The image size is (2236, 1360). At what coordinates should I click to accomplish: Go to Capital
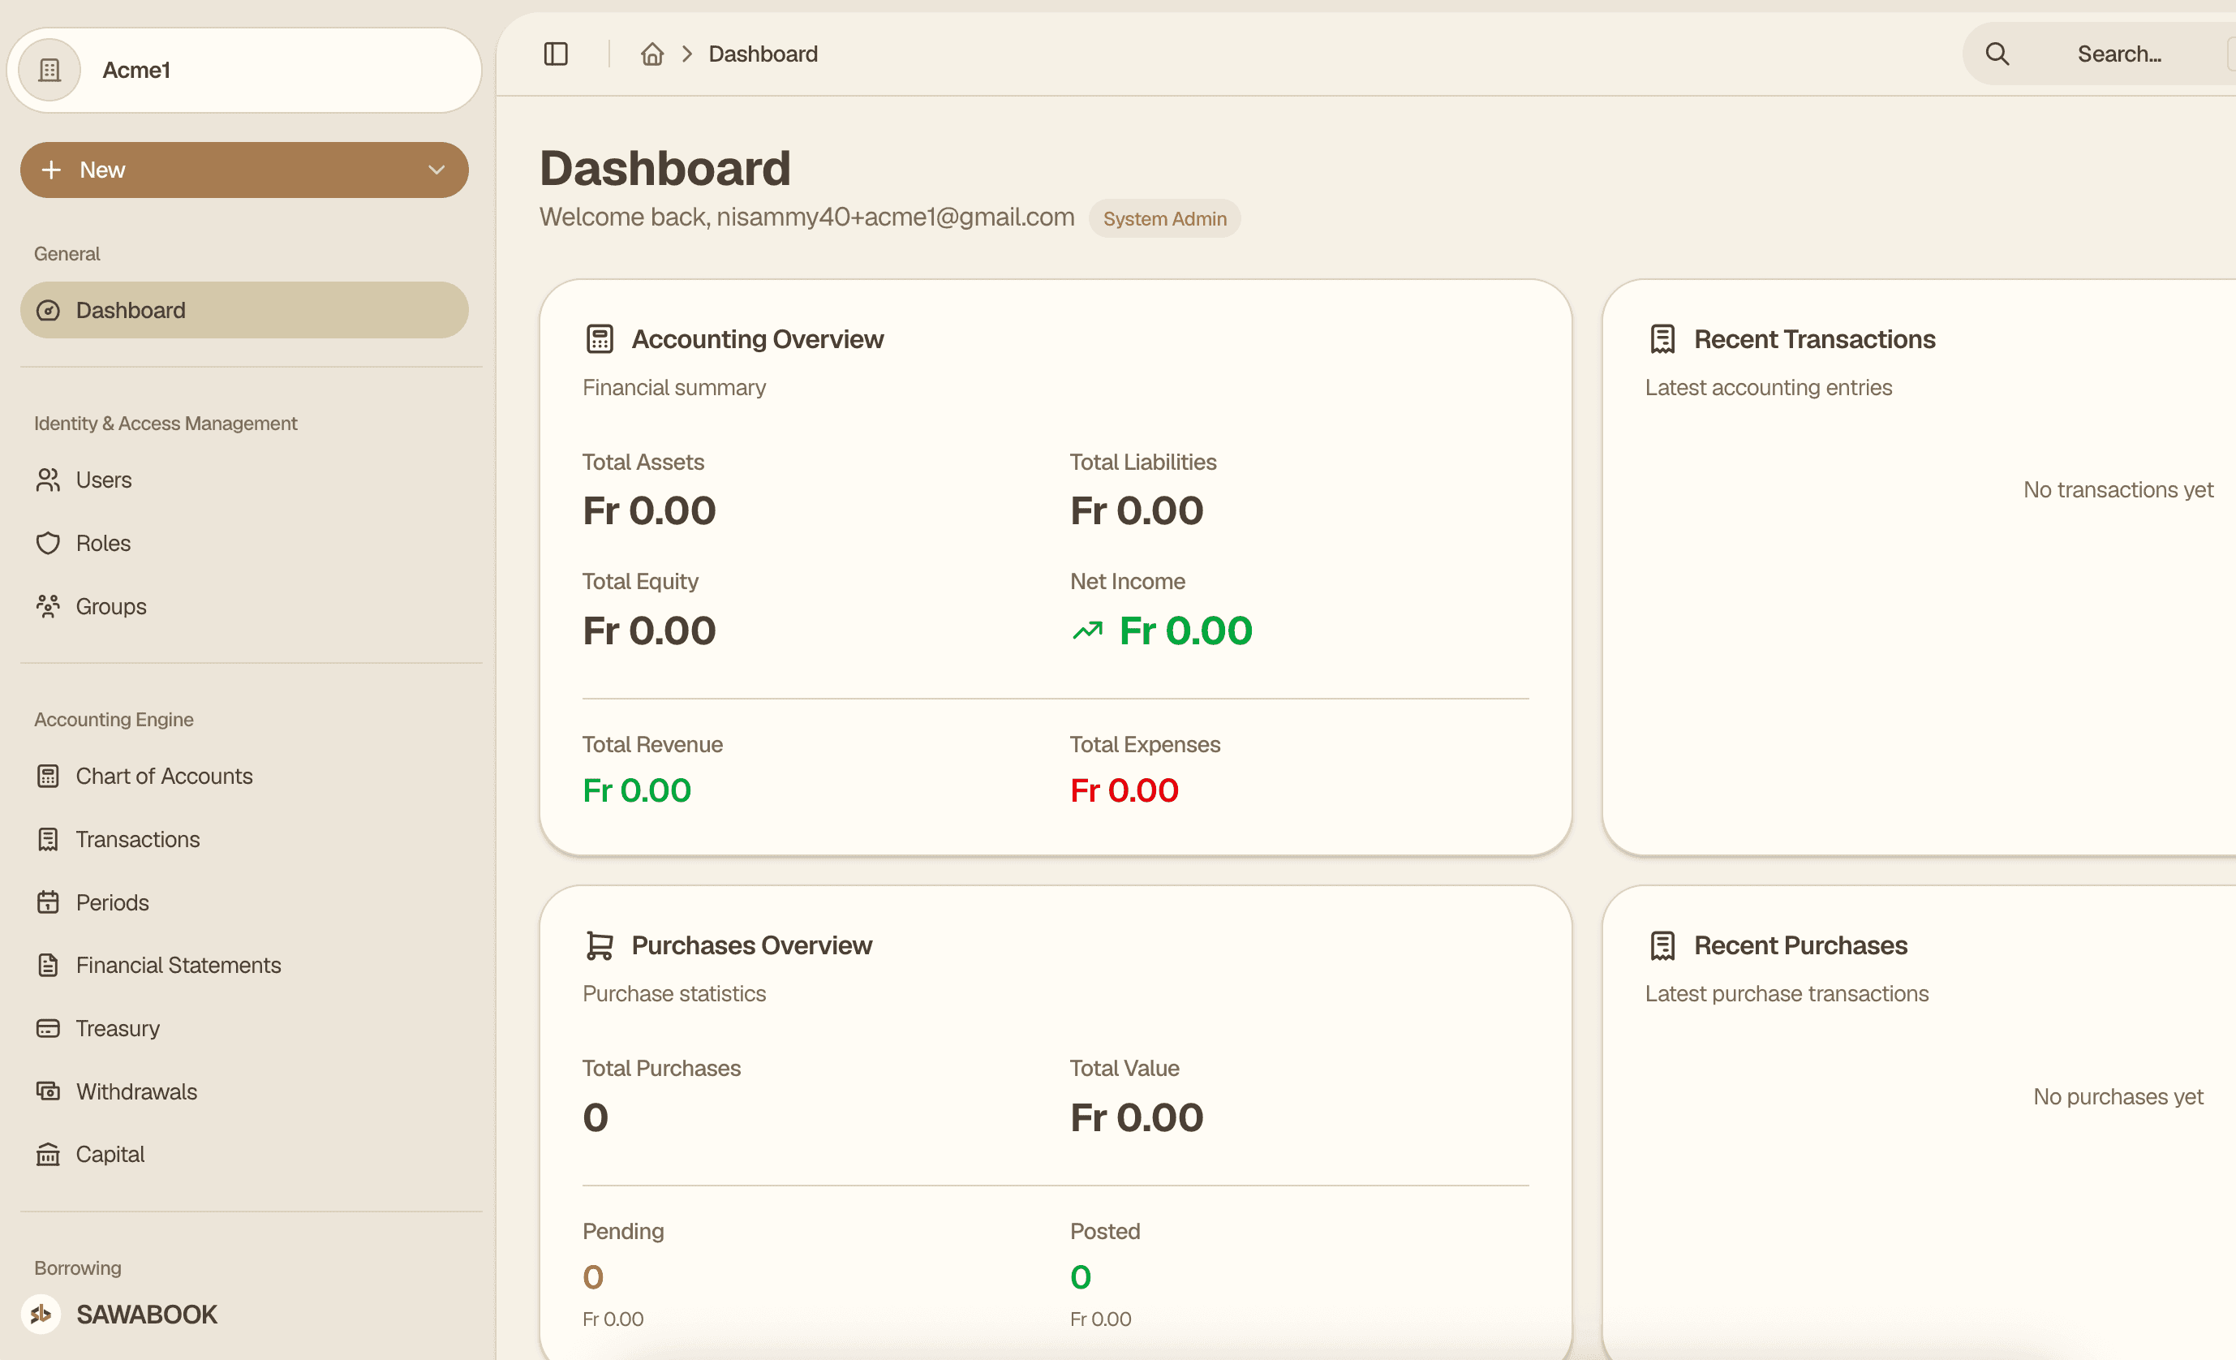pyautogui.click(x=244, y=1154)
